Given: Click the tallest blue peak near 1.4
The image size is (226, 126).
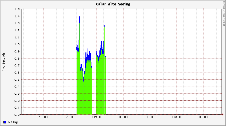Looking at the screenshot, I should point(79,17).
